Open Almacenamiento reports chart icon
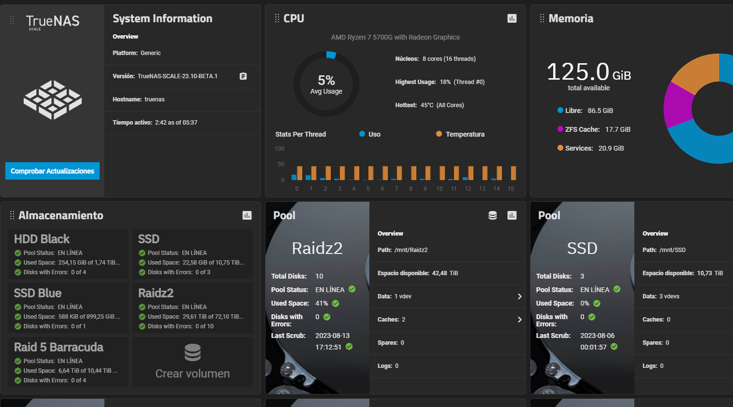The width and height of the screenshot is (733, 407). (x=247, y=215)
